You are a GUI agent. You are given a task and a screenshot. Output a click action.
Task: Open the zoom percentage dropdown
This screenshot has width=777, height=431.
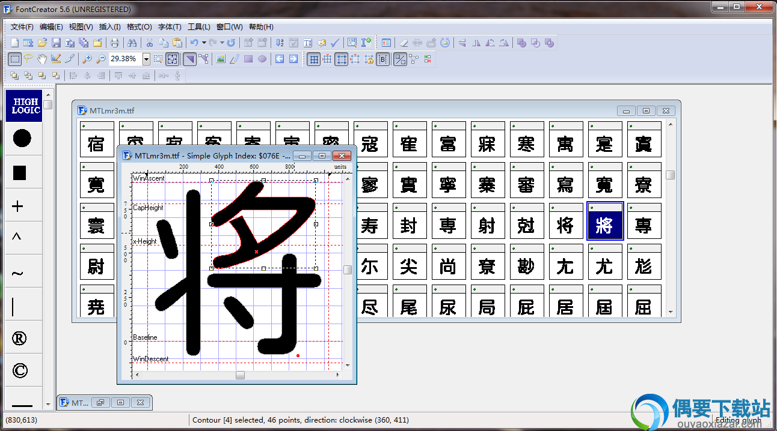click(146, 59)
